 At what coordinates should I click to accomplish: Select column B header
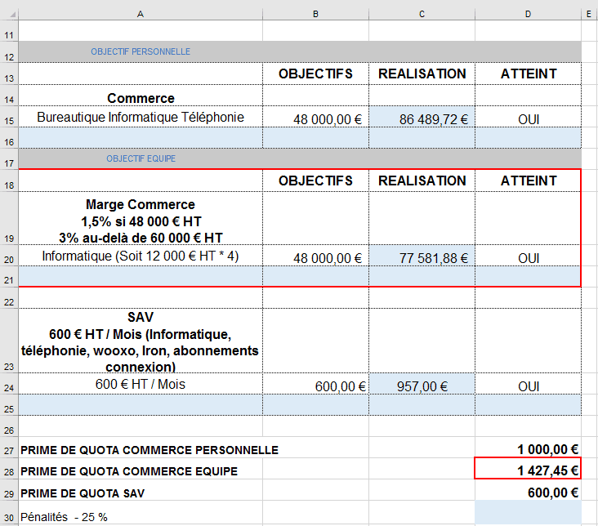tap(315, 14)
